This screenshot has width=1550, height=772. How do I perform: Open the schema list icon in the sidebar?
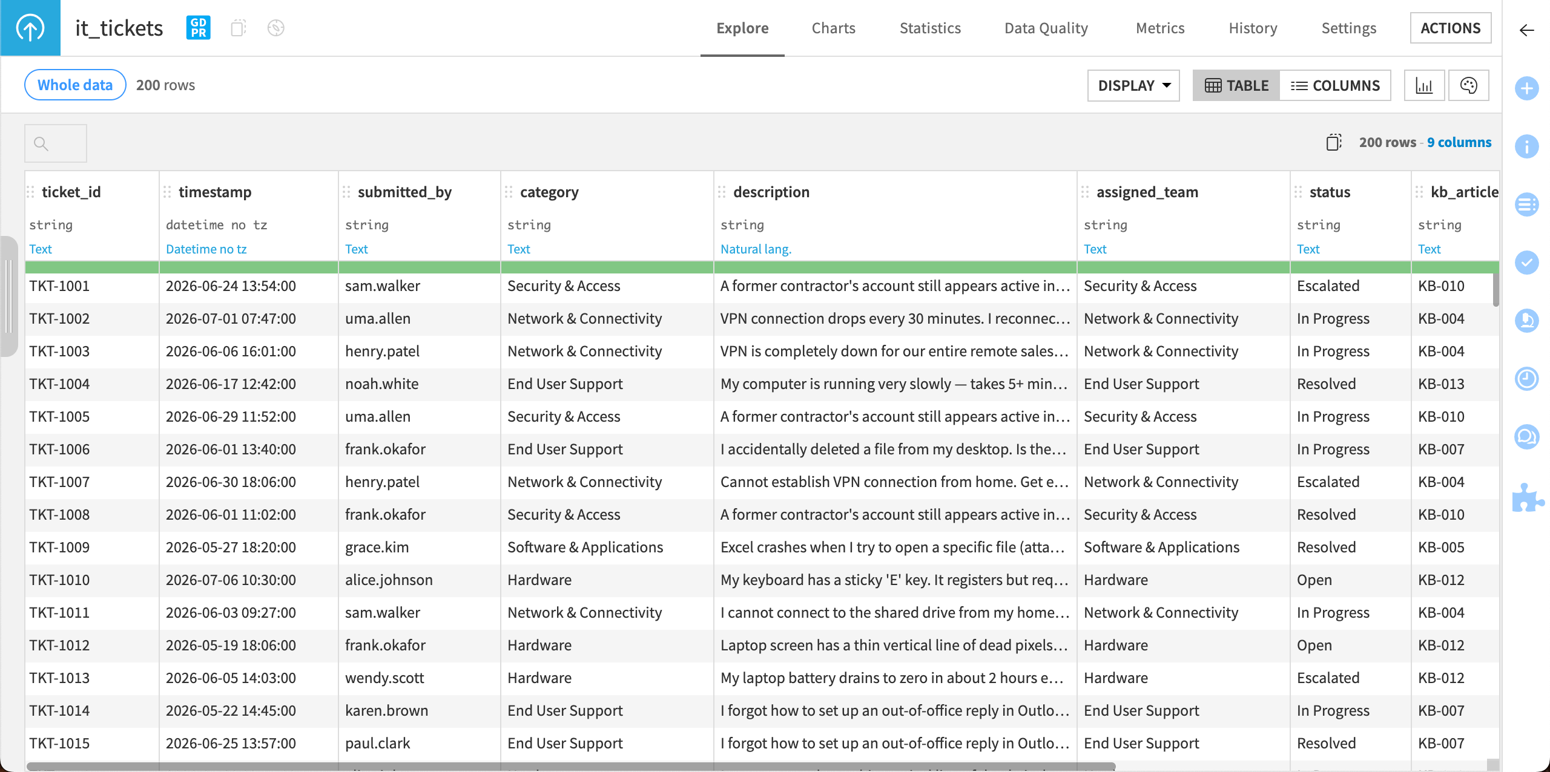[1526, 204]
